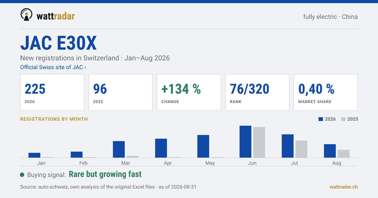
Task: Click the wattradar brand name text
Action: (x=55, y=16)
